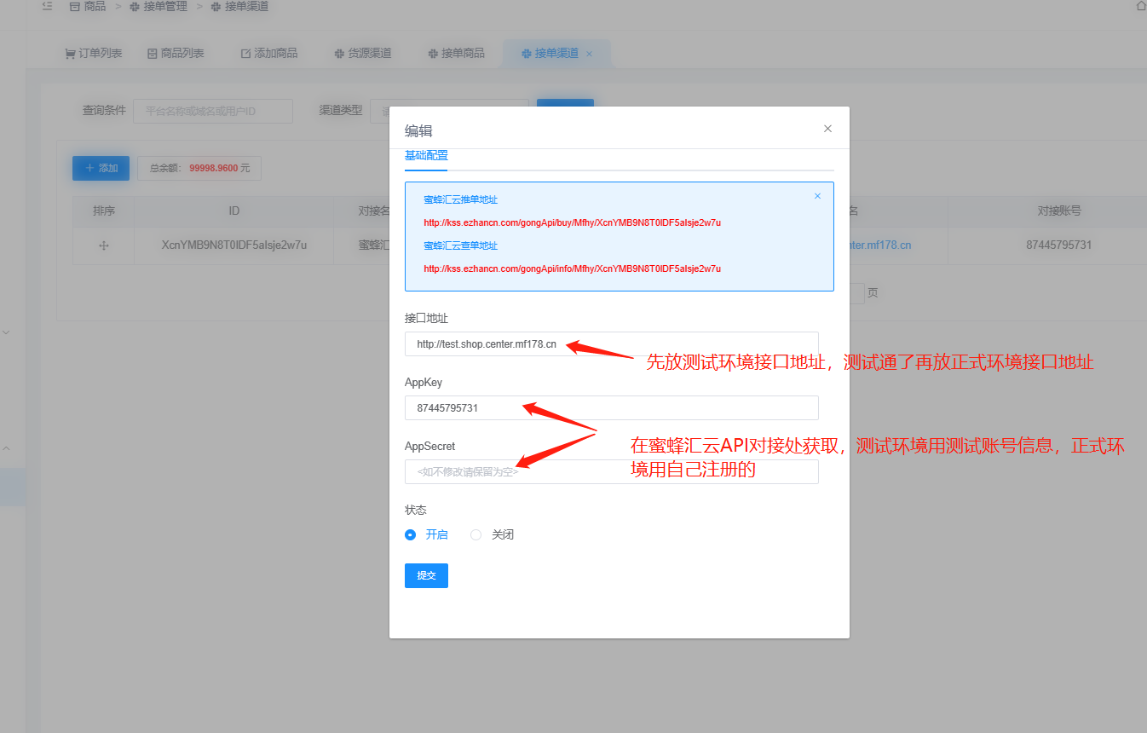
Task: Click the 总余额 99998.9600 元 label
Action: pos(199,168)
